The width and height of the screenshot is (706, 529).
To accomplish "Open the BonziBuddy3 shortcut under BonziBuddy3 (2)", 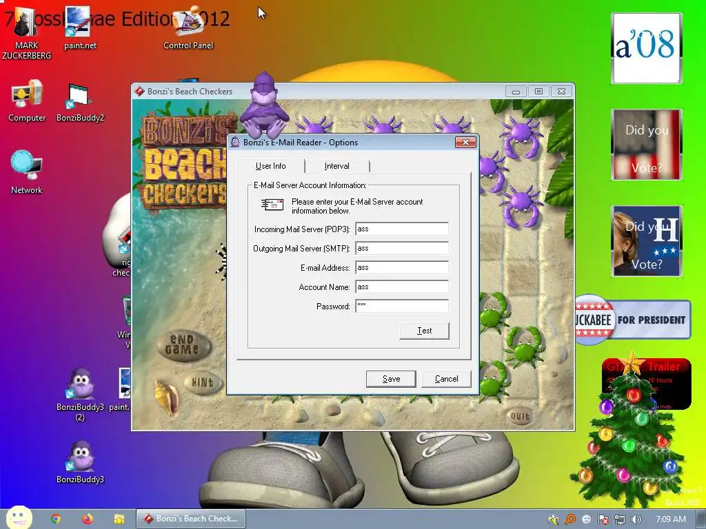I will (80, 461).
